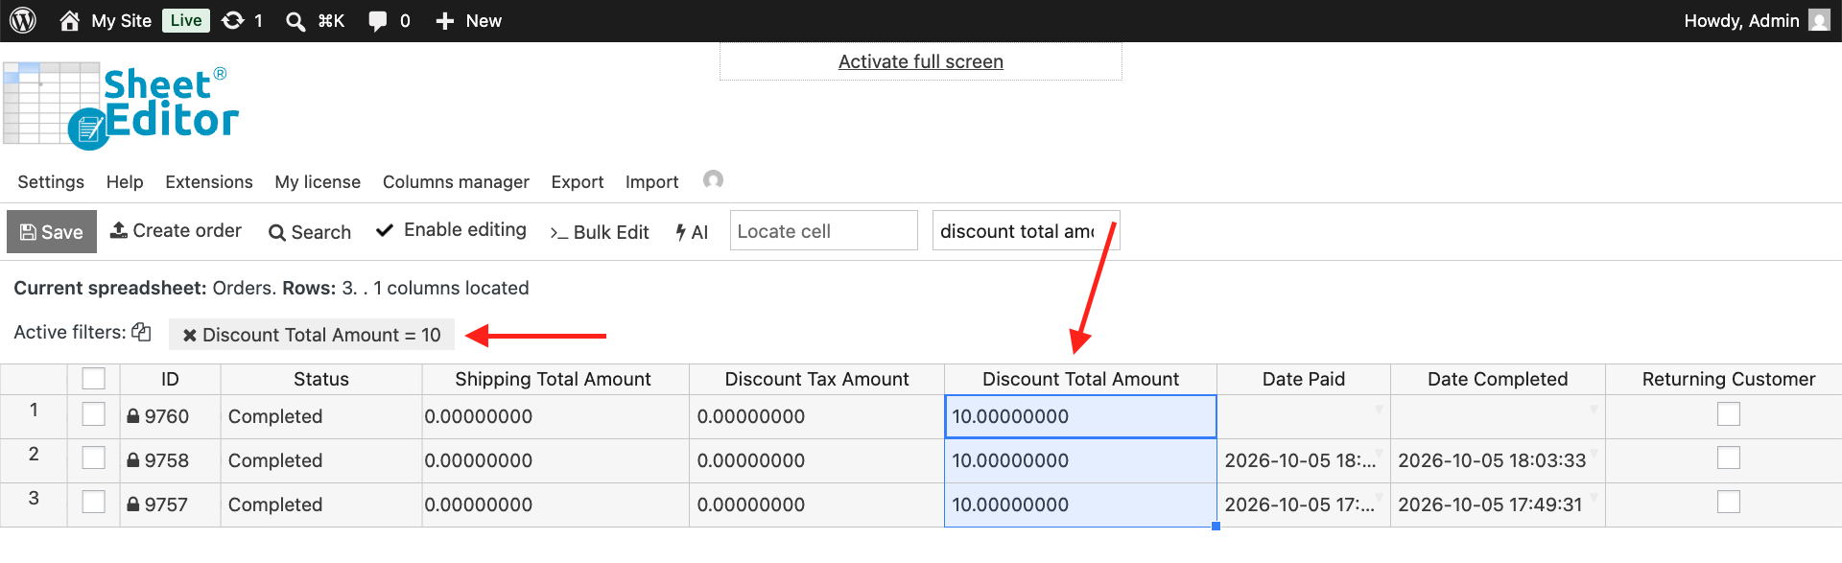This screenshot has width=1842, height=563.
Task: Open Date Completed dropdown for order 9757
Action: 1594,497
